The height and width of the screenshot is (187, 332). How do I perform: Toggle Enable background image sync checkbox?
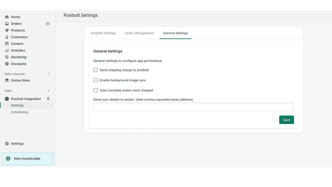[x=96, y=80]
